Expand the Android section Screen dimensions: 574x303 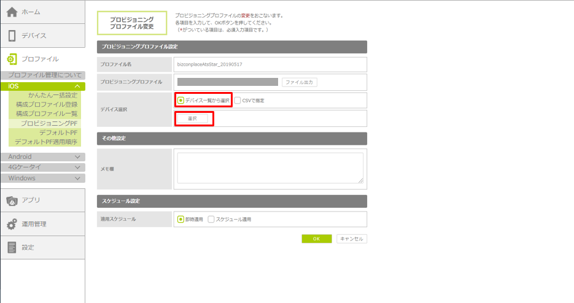(x=77, y=157)
